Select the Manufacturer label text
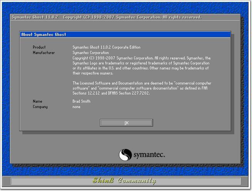 [x=44, y=52]
